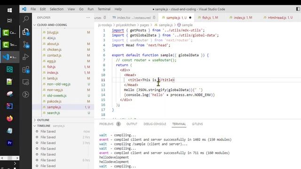301x169 pixels.
Task: Open the Run menu
Action: click(90, 9)
